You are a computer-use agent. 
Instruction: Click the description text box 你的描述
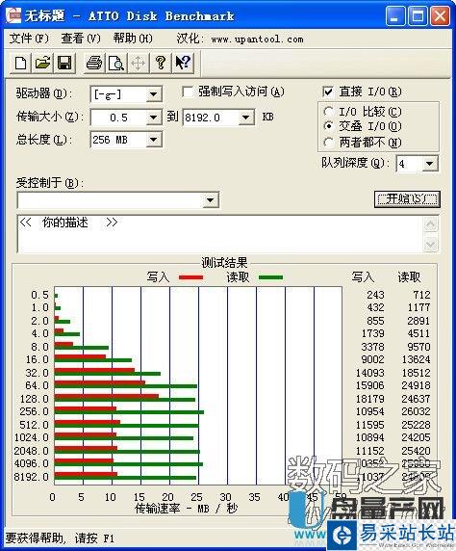coord(219,234)
